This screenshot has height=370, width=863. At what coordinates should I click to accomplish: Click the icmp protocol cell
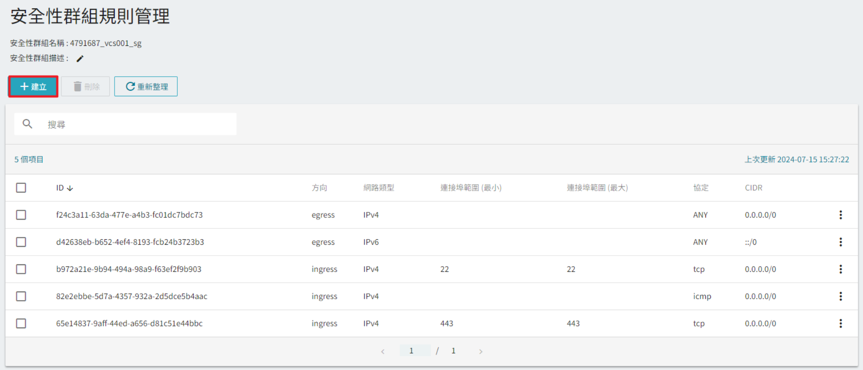tap(702, 296)
